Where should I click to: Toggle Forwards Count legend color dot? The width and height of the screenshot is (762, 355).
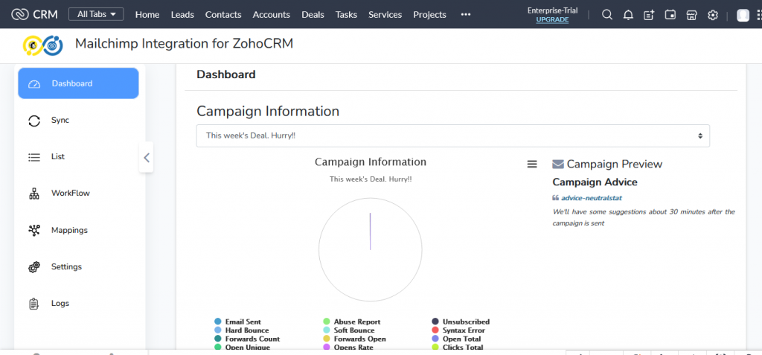(x=218, y=339)
